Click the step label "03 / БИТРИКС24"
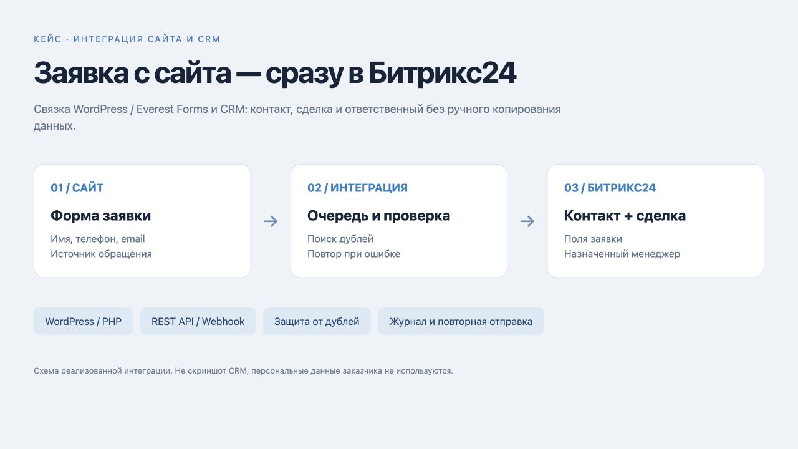798x449 pixels. pos(610,188)
